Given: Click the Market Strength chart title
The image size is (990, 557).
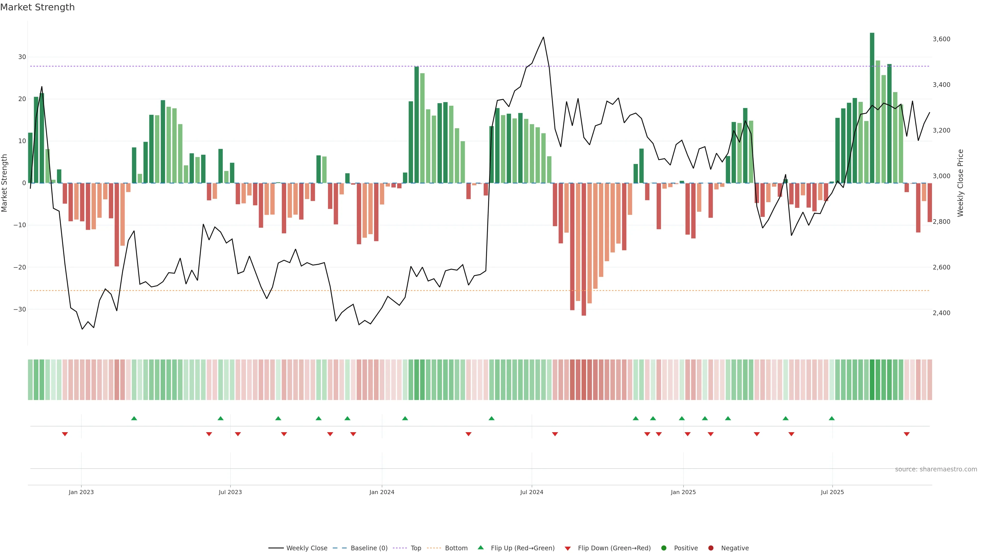Looking at the screenshot, I should (x=37, y=7).
